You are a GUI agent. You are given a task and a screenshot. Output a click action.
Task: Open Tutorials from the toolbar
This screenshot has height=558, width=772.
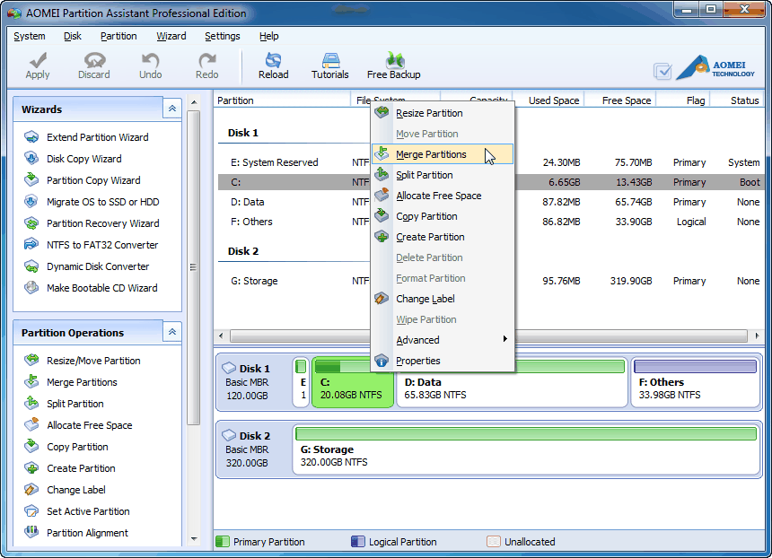[x=329, y=65]
